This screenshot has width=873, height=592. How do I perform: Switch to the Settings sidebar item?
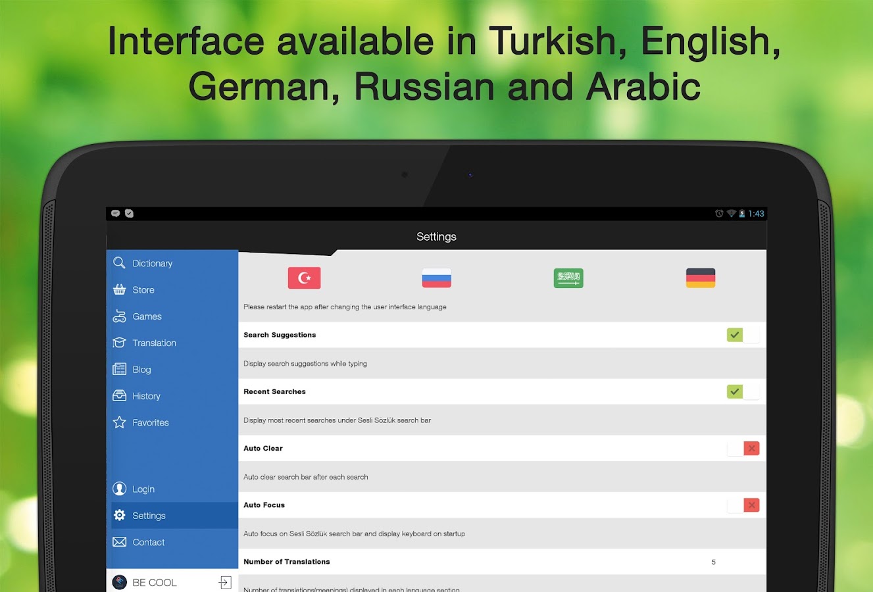[x=149, y=516]
